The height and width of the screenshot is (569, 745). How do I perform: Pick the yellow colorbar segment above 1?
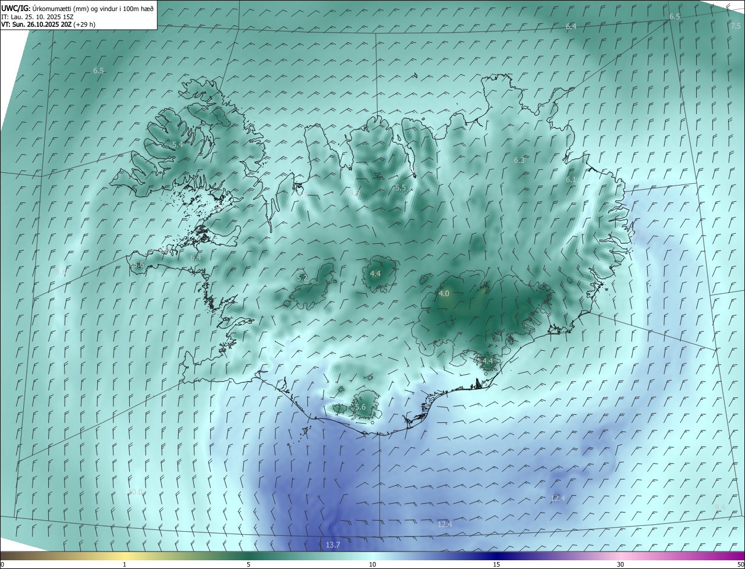point(125,556)
